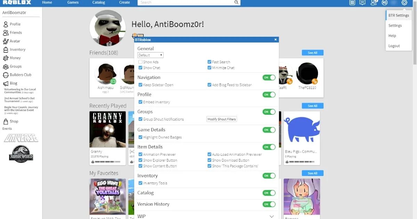Click the Modify Shout Filters button
This screenshot has width=417, height=219.
click(222, 119)
